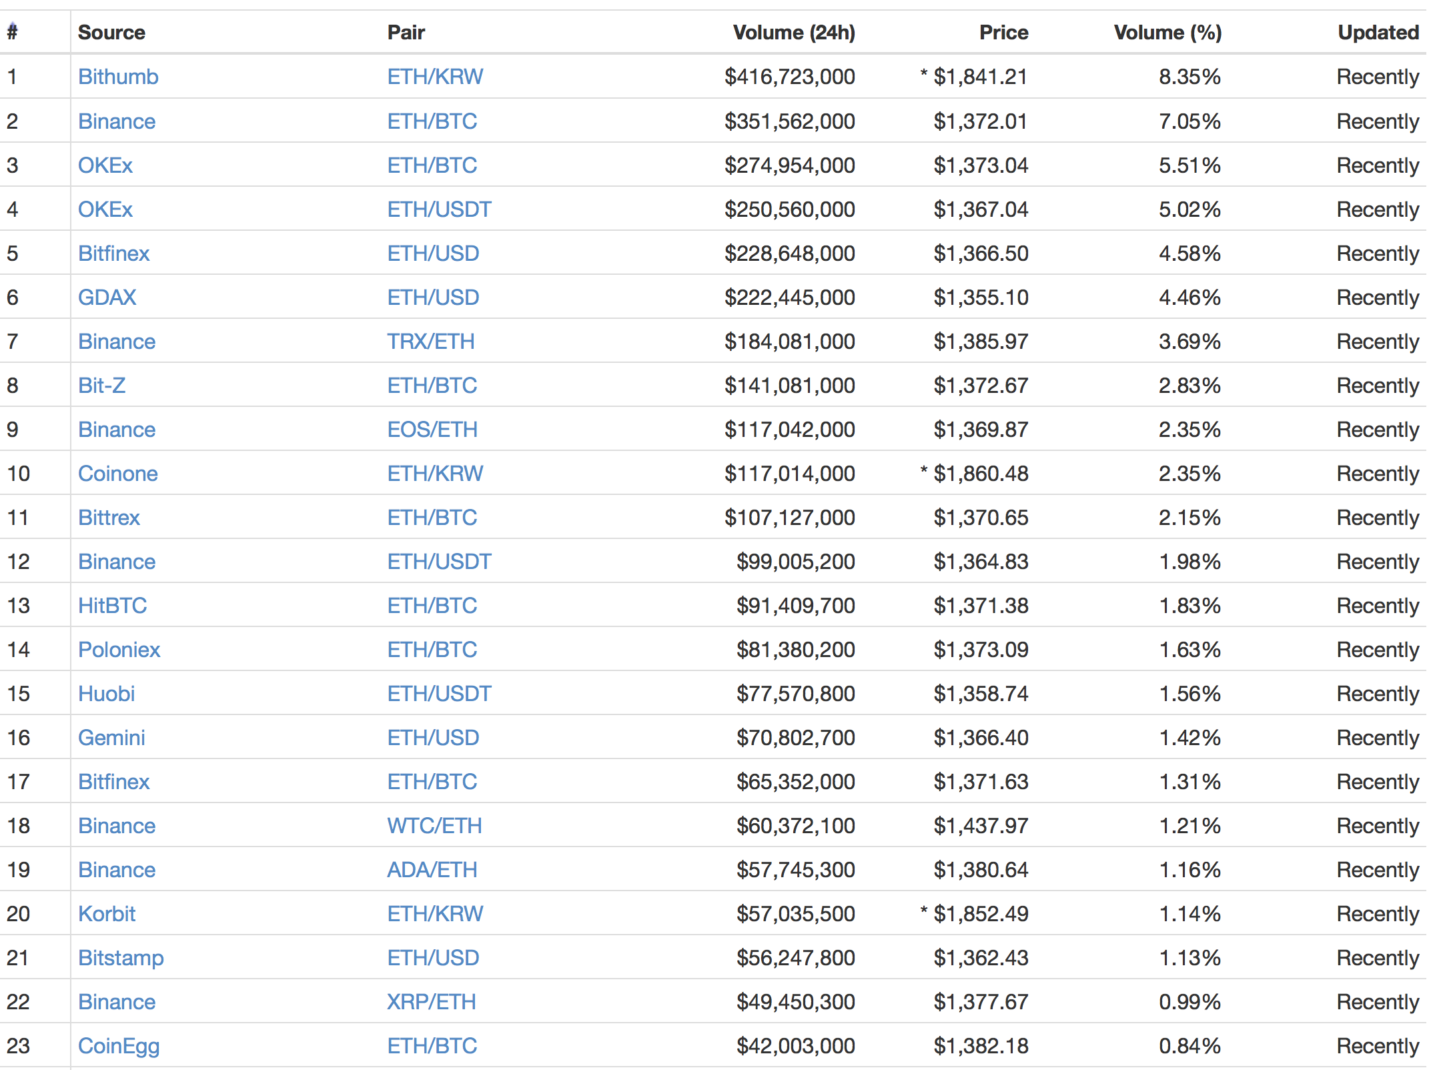This screenshot has height=1070, width=1437.
Task: Select price value $1,437.97
Action: [981, 826]
